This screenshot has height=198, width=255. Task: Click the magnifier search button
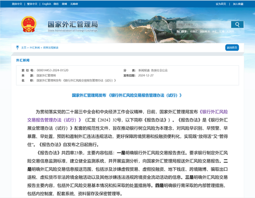[237, 25]
